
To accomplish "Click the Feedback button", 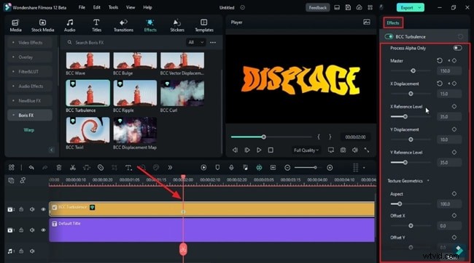I will pyautogui.click(x=317, y=7).
